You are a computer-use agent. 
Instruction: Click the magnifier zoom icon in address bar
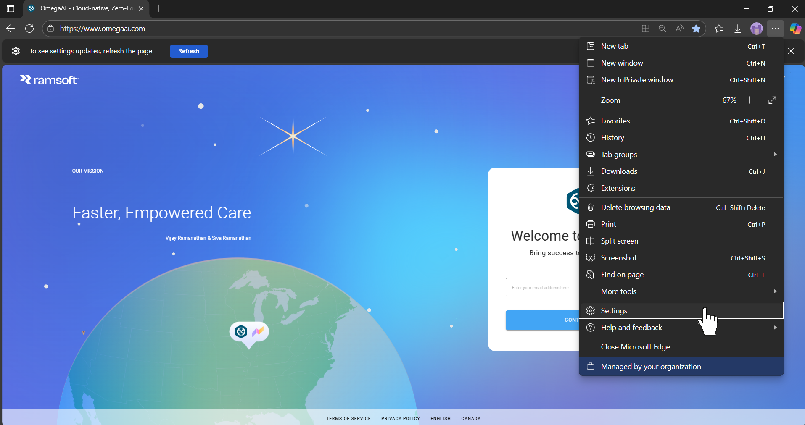[x=662, y=29]
